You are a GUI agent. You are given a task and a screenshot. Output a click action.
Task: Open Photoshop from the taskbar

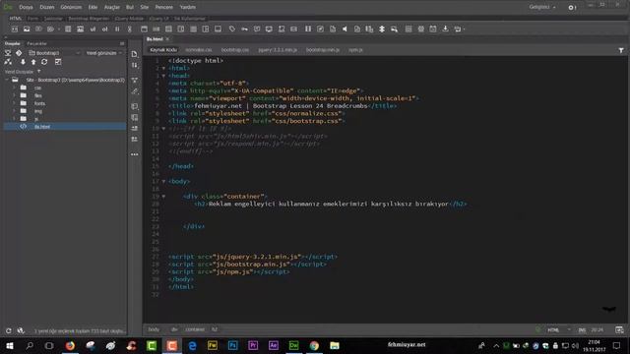(232, 345)
